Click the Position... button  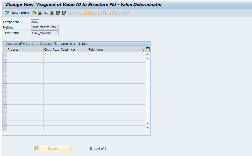tap(53, 148)
